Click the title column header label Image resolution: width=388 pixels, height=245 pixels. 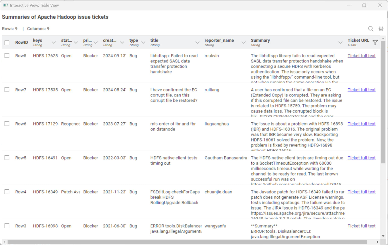tap(154, 40)
